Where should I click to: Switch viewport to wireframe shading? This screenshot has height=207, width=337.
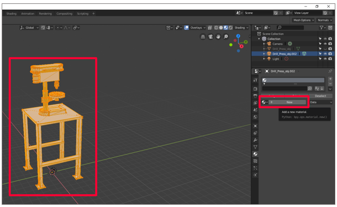pyautogui.click(x=216, y=28)
